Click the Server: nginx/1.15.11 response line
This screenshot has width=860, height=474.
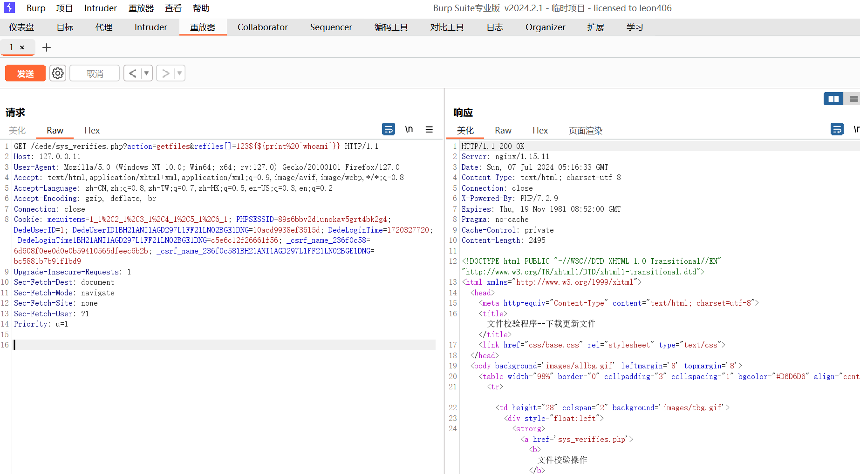(x=505, y=157)
